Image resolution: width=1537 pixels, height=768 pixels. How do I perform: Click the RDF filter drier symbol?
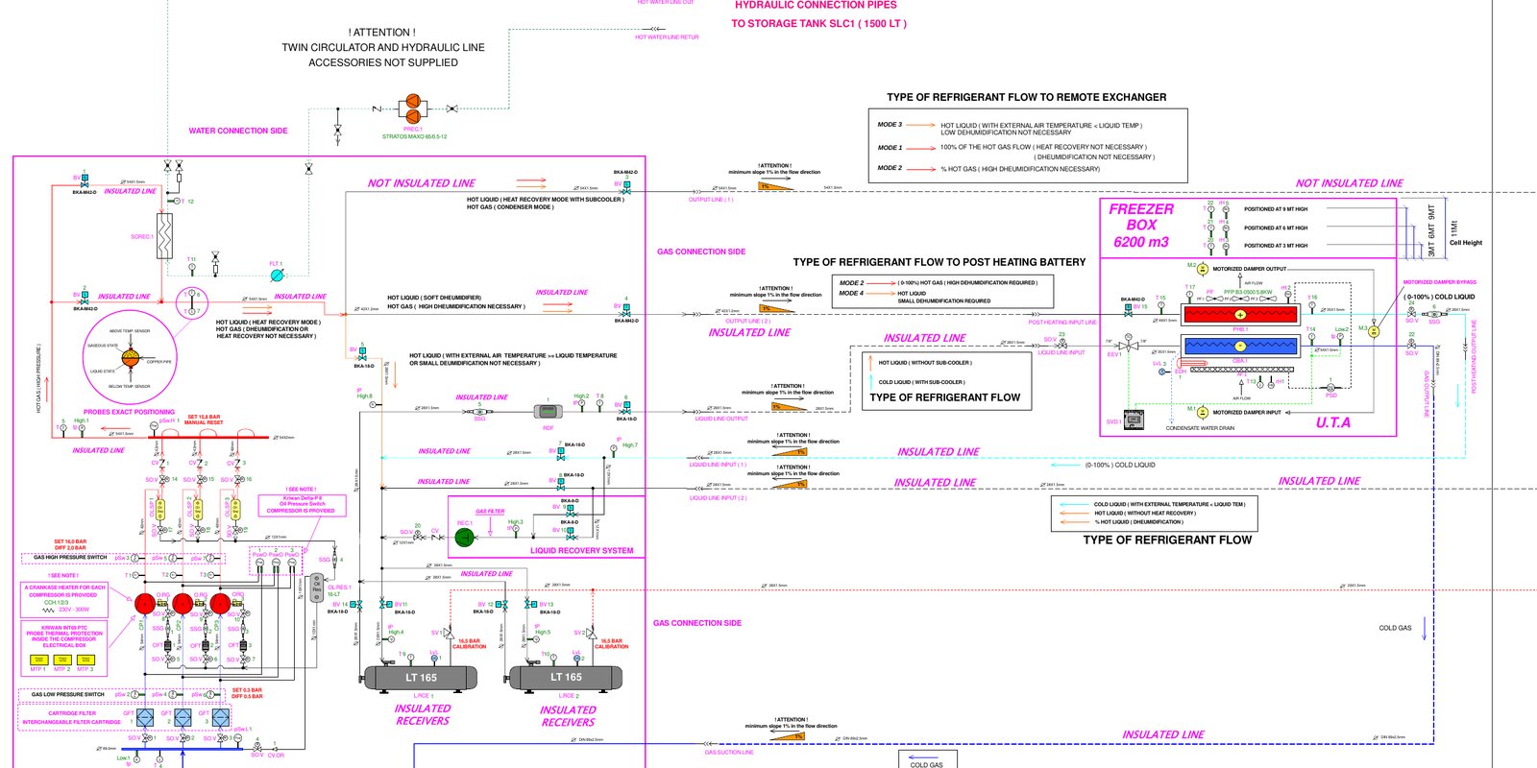tap(549, 411)
